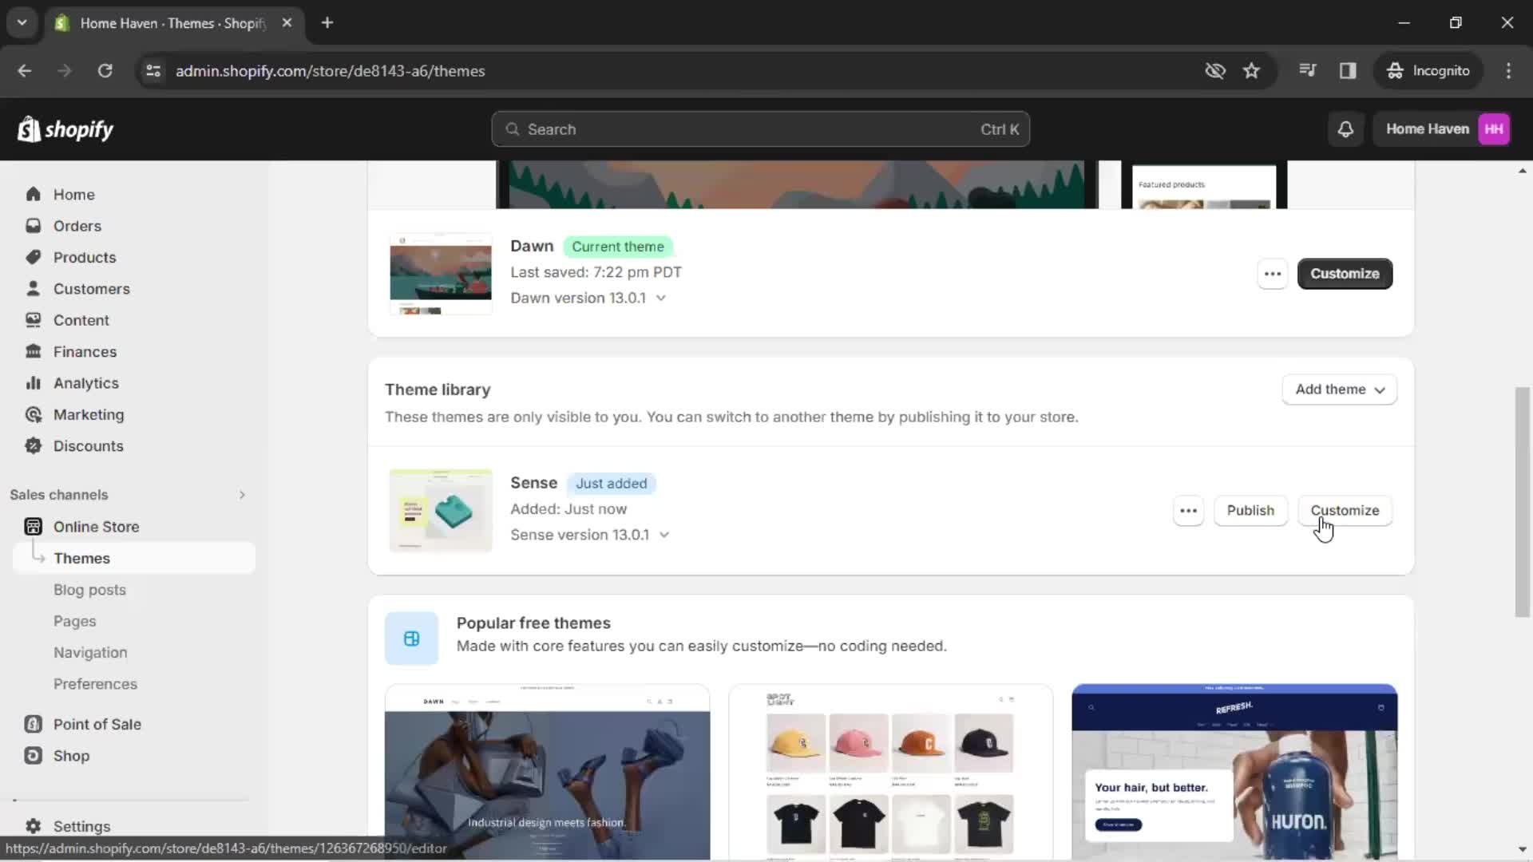Click the three-dot menu for Dawn theme
Image resolution: width=1533 pixels, height=862 pixels.
point(1273,274)
